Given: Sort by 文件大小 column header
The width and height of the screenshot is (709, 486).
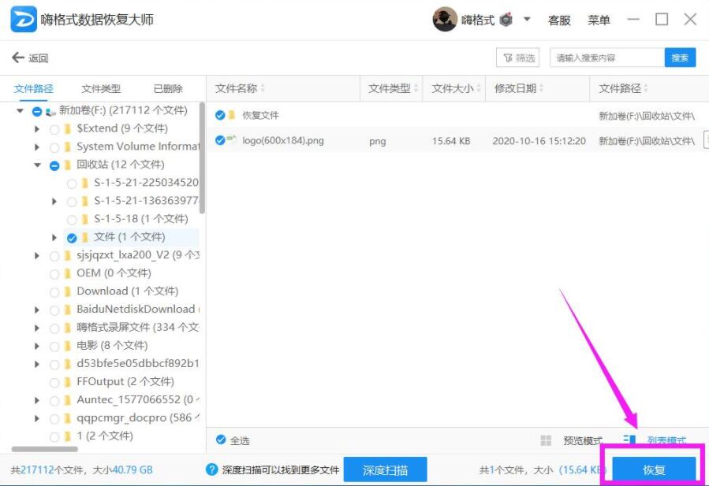Looking at the screenshot, I should 453,88.
